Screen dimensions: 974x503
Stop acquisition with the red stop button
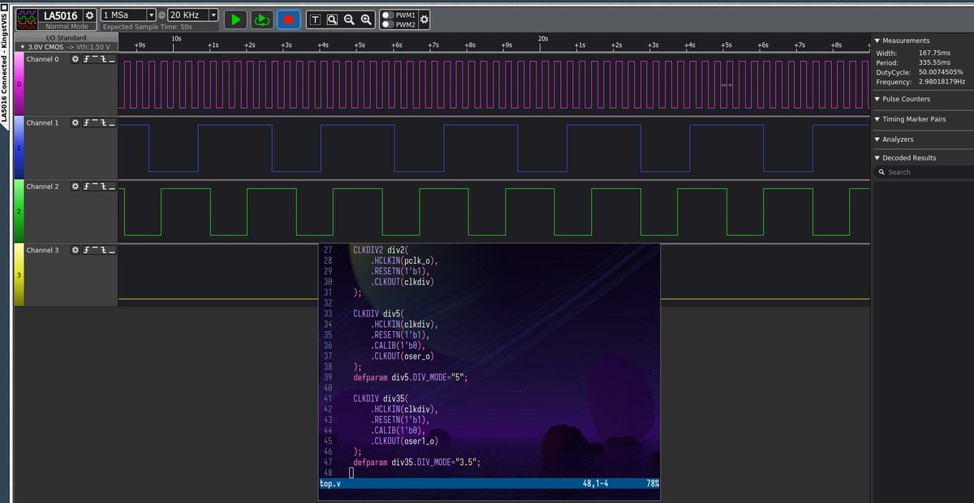click(x=289, y=18)
